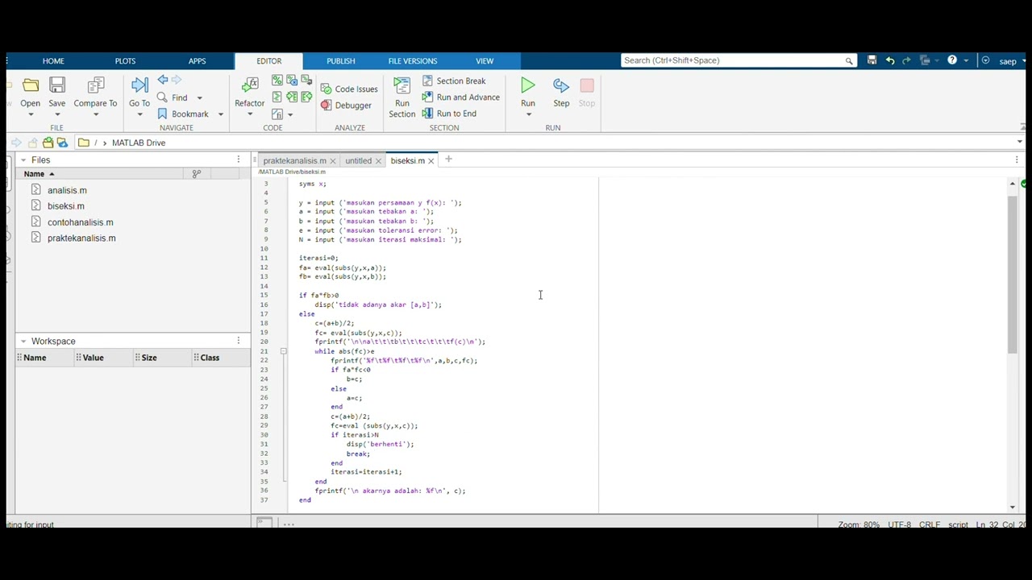This screenshot has width=1032, height=580.
Task: Expand the Bookmark dropdown arrow
Action: [220, 114]
